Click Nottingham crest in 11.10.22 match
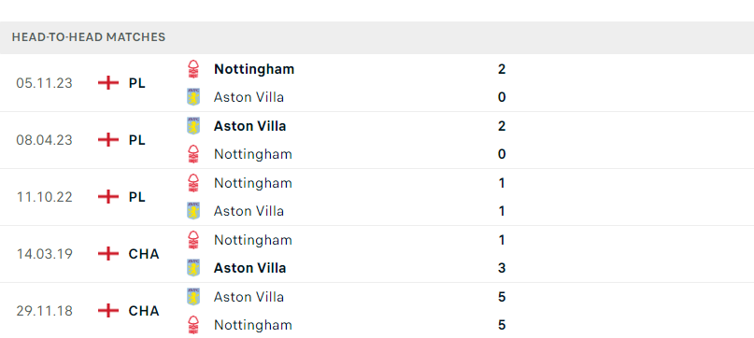The image size is (754, 338). coord(193,183)
